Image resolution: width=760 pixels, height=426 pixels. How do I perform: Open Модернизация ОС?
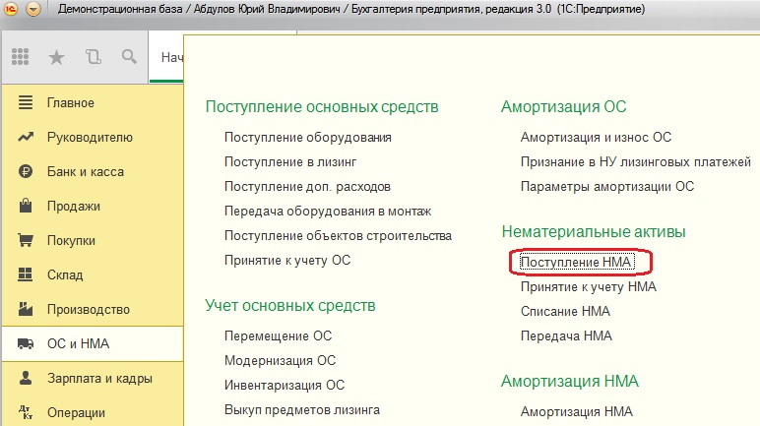tap(280, 360)
